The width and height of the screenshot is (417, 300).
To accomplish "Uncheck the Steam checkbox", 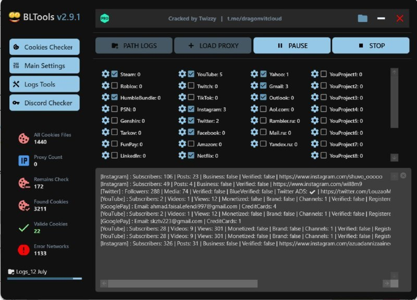I will coord(115,74).
